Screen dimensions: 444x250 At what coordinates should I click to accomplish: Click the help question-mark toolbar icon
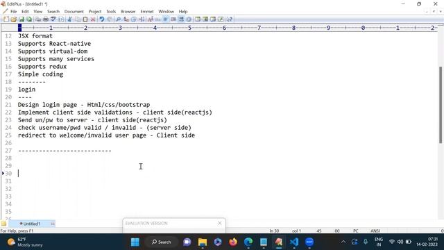point(230,19)
